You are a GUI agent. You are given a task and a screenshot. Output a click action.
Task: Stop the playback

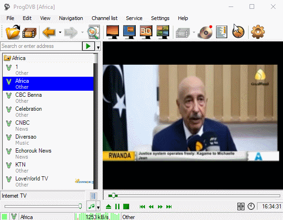point(126,207)
